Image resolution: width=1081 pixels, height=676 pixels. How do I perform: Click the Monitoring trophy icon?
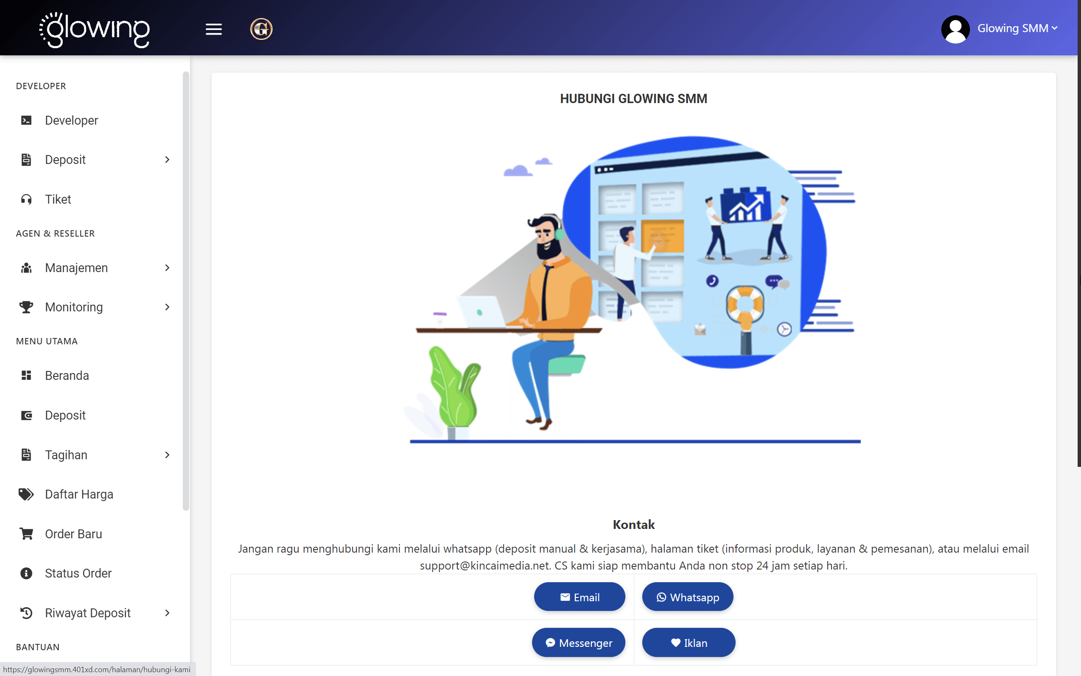pyautogui.click(x=25, y=307)
